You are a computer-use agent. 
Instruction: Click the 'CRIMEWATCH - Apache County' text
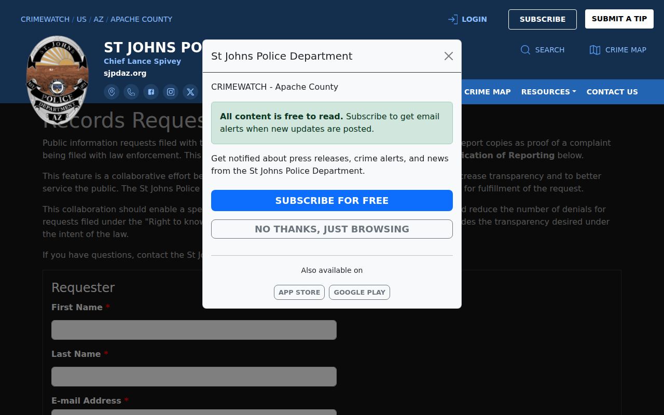274,87
